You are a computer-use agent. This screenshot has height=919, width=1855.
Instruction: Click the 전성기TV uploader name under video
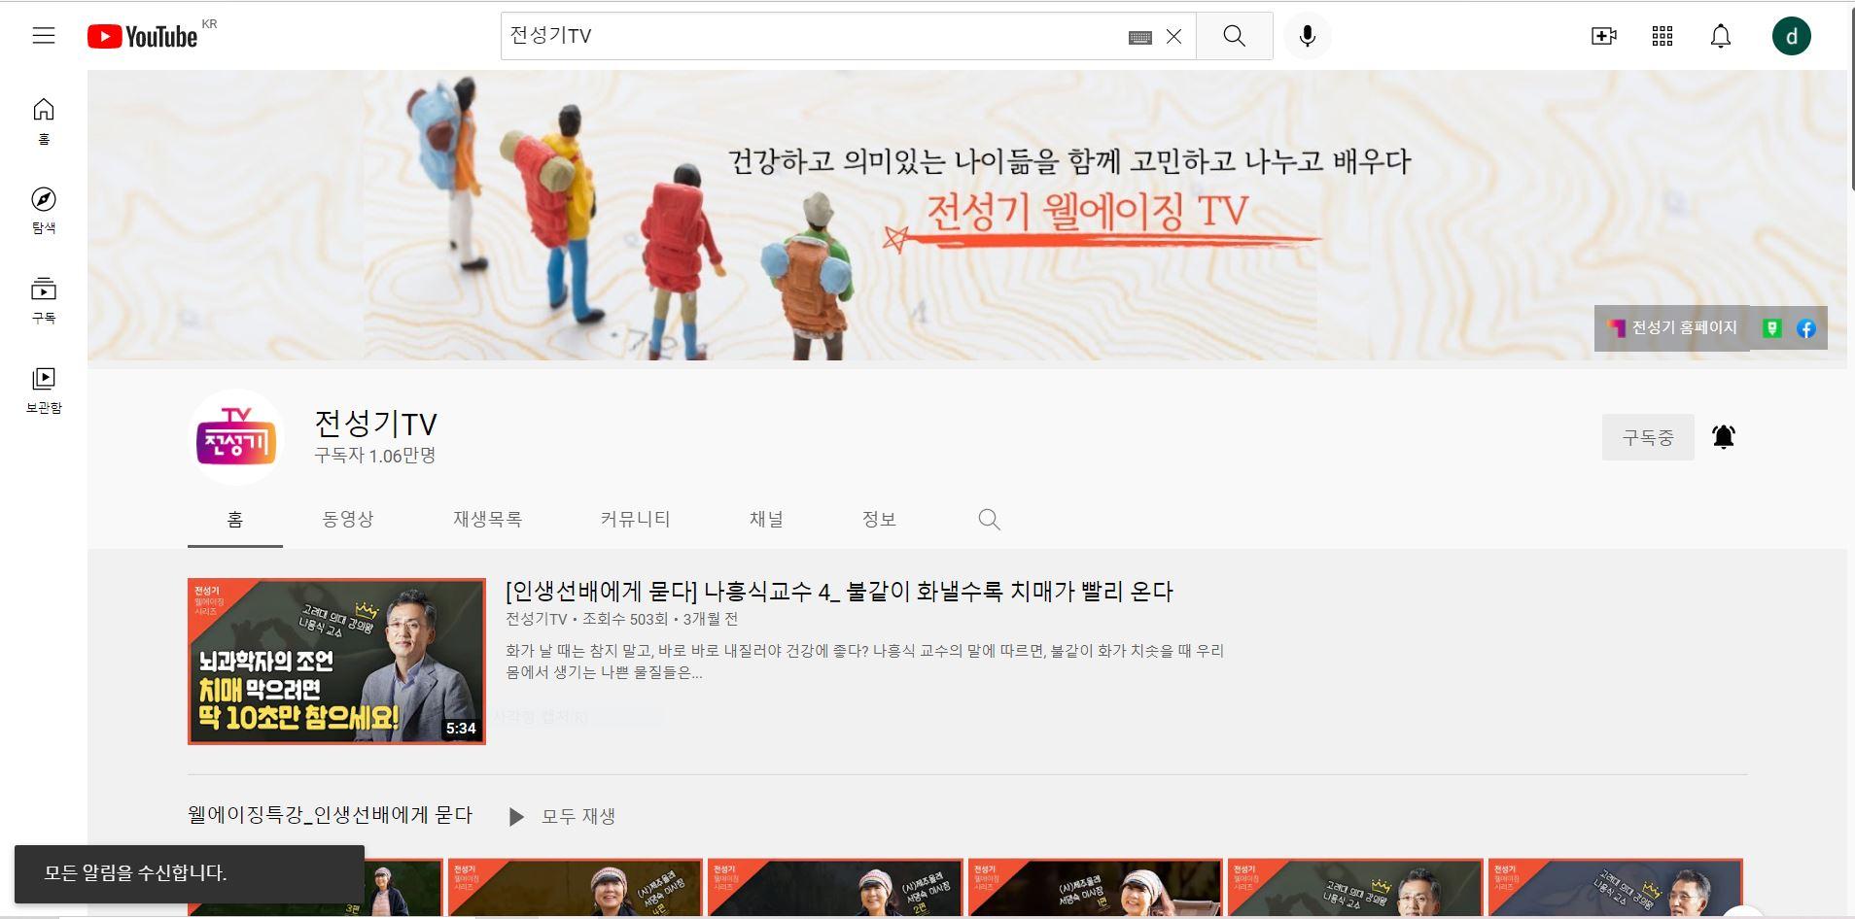tap(536, 619)
